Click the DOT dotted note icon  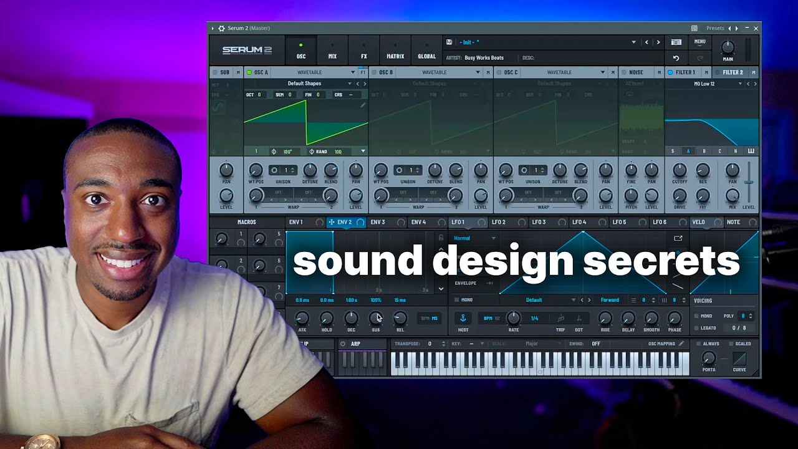(x=579, y=318)
